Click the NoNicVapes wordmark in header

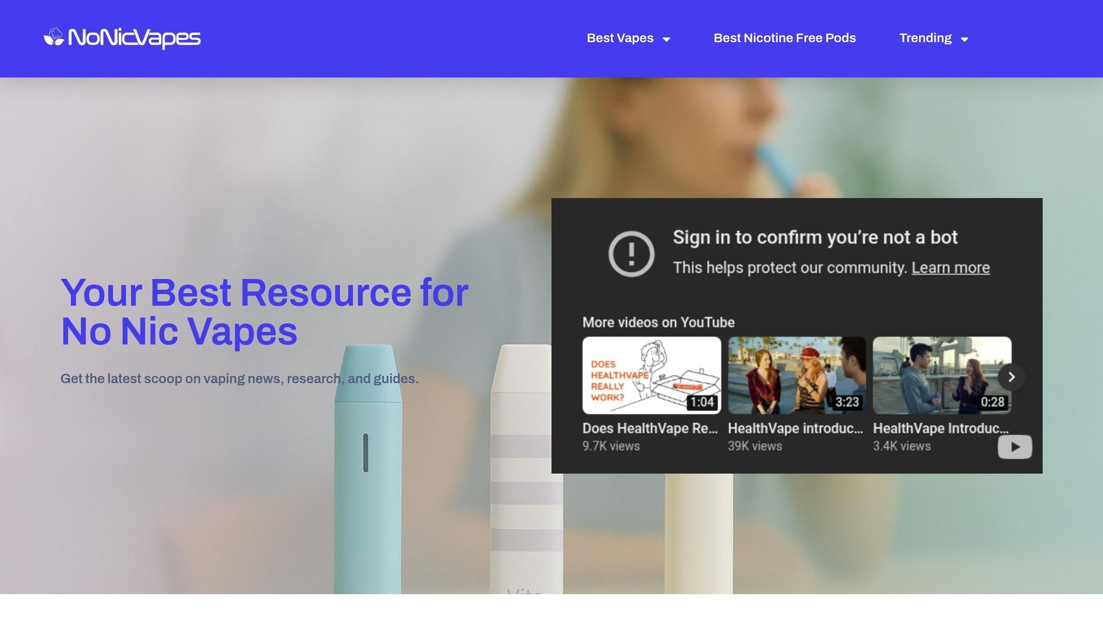point(134,38)
